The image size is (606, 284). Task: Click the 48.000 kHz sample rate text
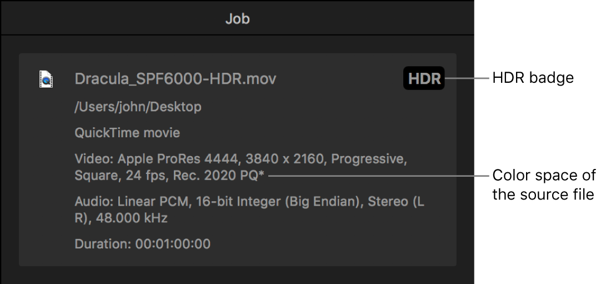(x=132, y=218)
